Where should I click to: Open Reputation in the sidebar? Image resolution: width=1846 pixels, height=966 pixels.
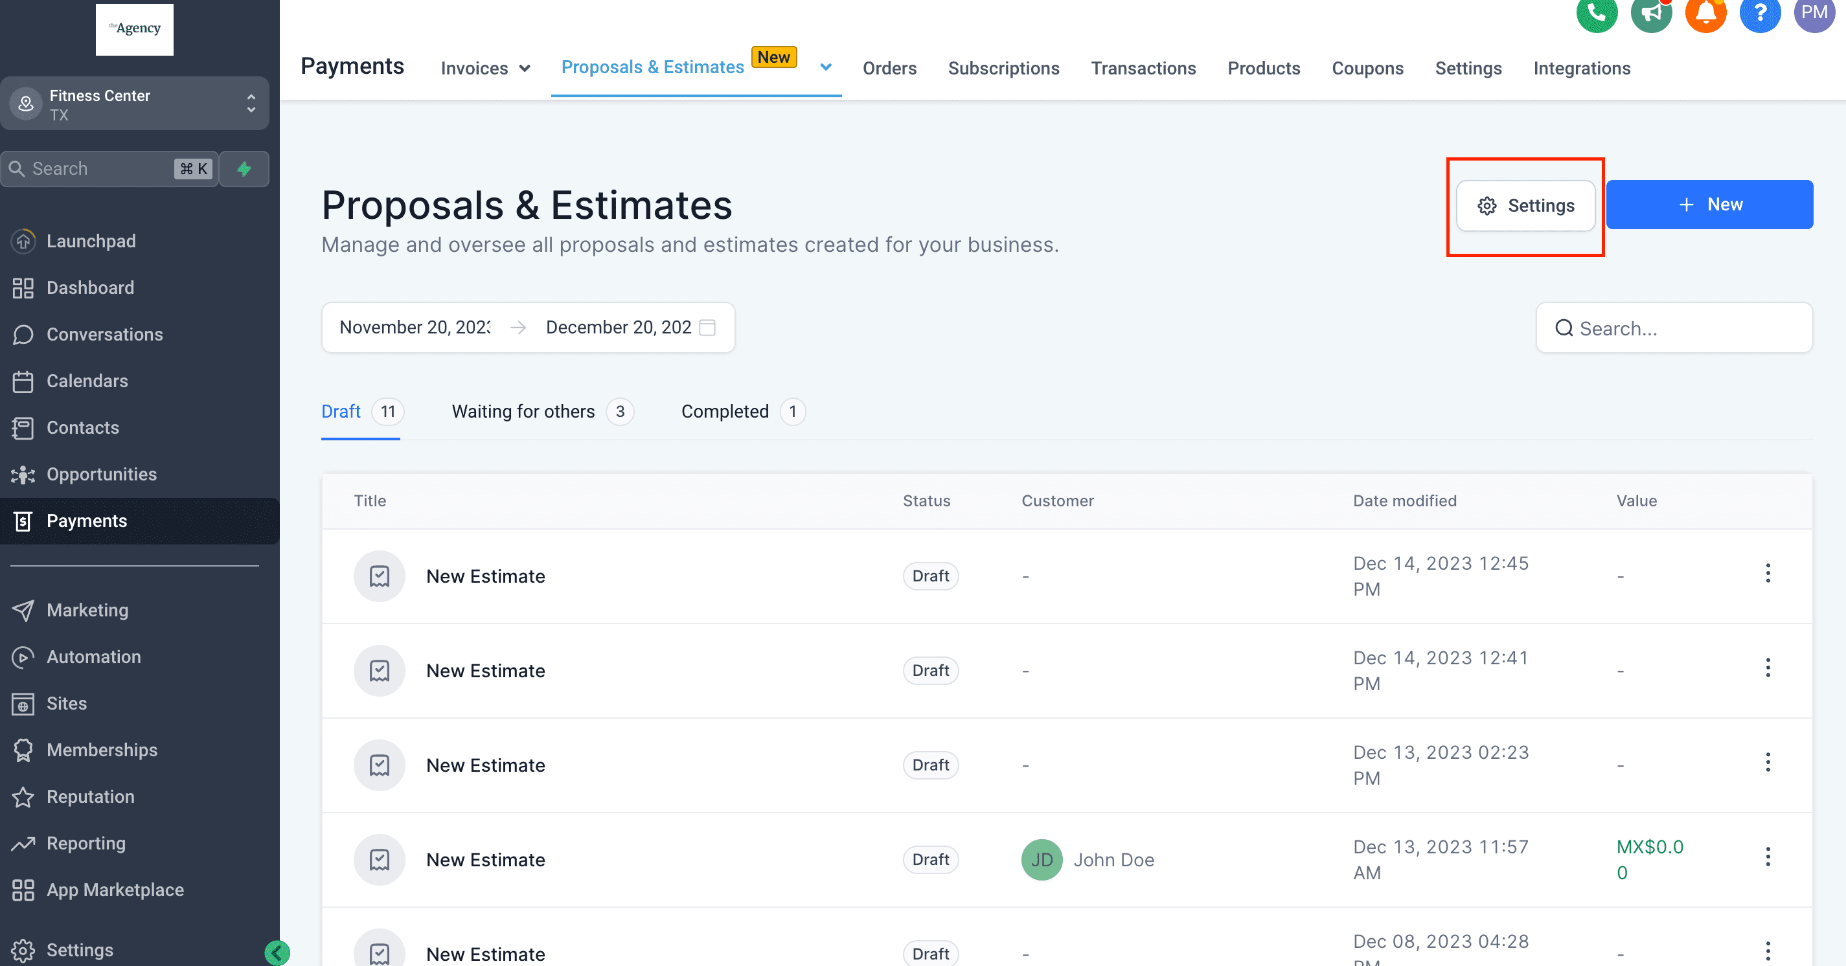[90, 796]
